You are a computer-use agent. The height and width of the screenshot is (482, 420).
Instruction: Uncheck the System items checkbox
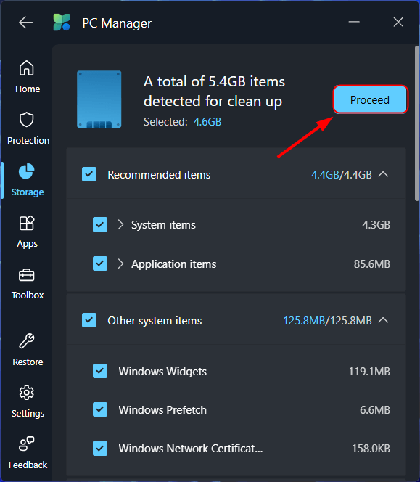pos(100,225)
